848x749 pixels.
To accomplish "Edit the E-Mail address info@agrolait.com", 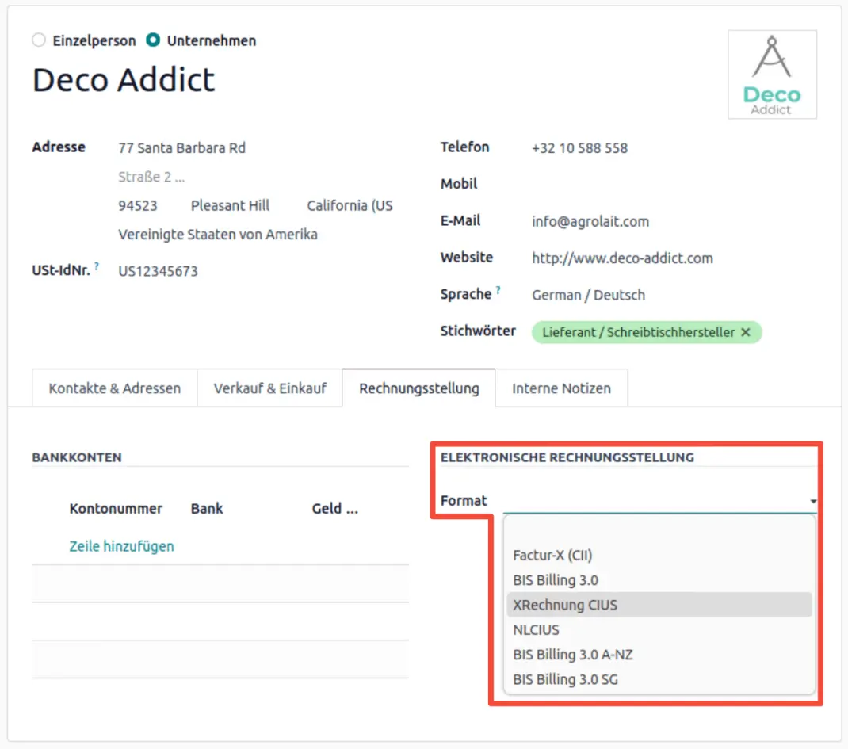I will tap(590, 221).
